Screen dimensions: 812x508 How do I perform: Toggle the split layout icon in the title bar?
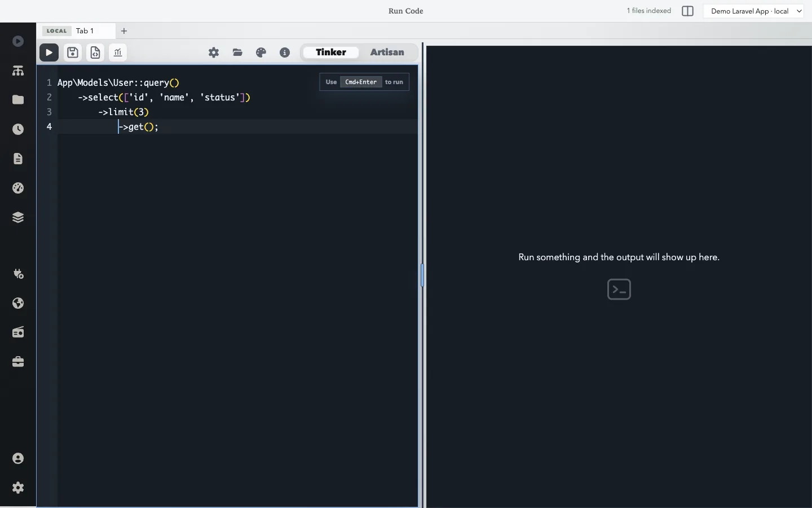[687, 11]
